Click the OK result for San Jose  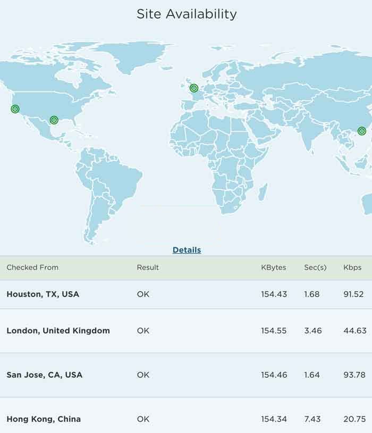(143, 374)
